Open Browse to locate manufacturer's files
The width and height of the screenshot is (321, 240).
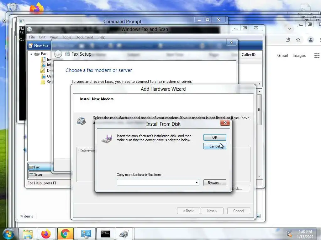point(215,182)
